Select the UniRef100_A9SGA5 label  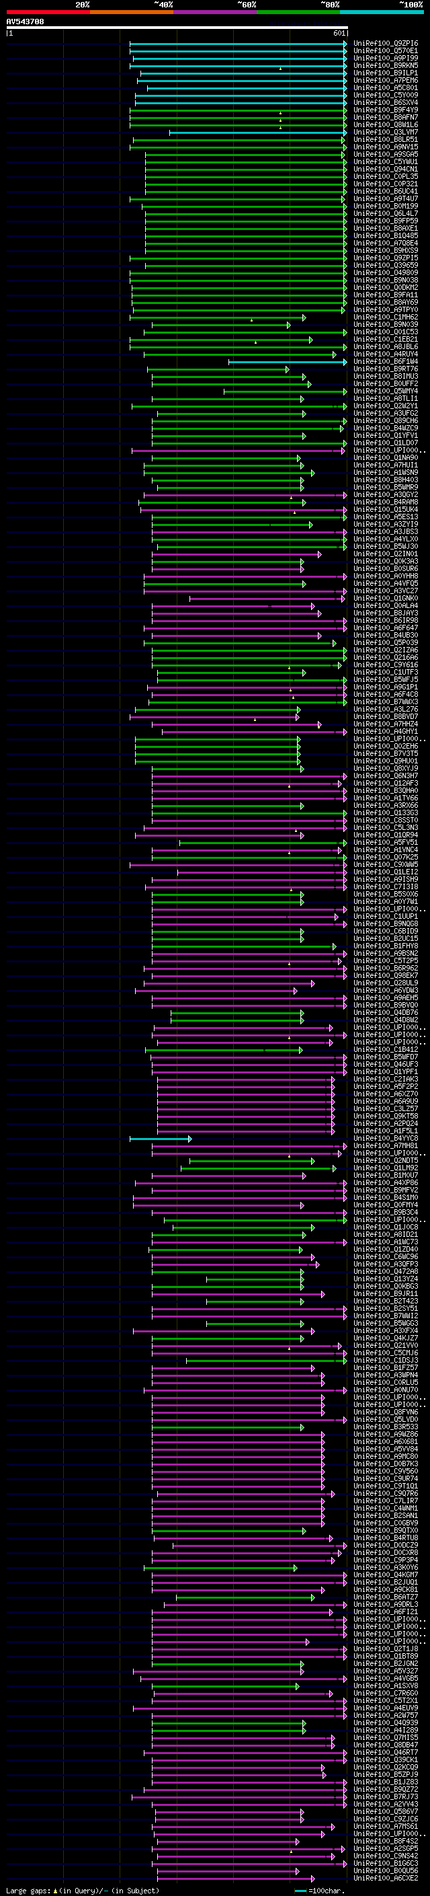(385, 155)
